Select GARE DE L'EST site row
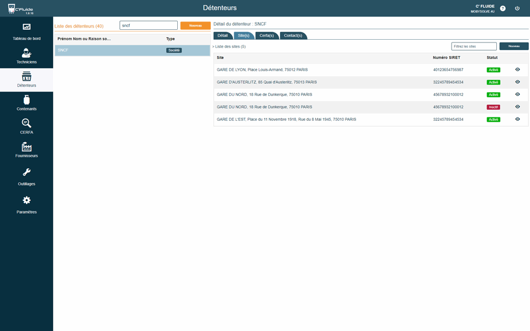The image size is (530, 331). coord(371,120)
